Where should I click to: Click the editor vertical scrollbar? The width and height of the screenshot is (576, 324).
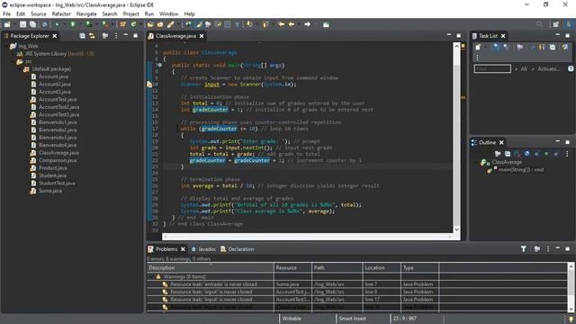point(456,138)
